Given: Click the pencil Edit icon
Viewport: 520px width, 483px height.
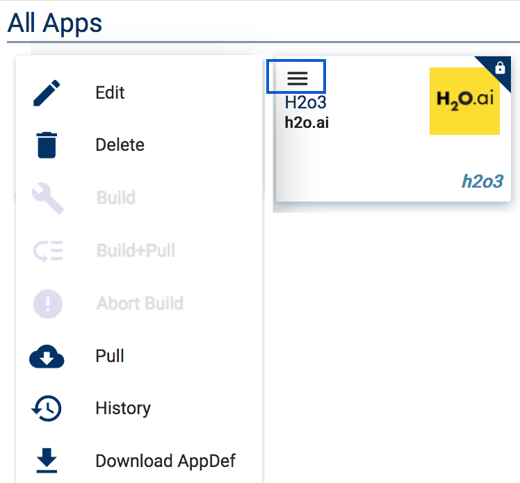Looking at the screenshot, I should click(47, 93).
